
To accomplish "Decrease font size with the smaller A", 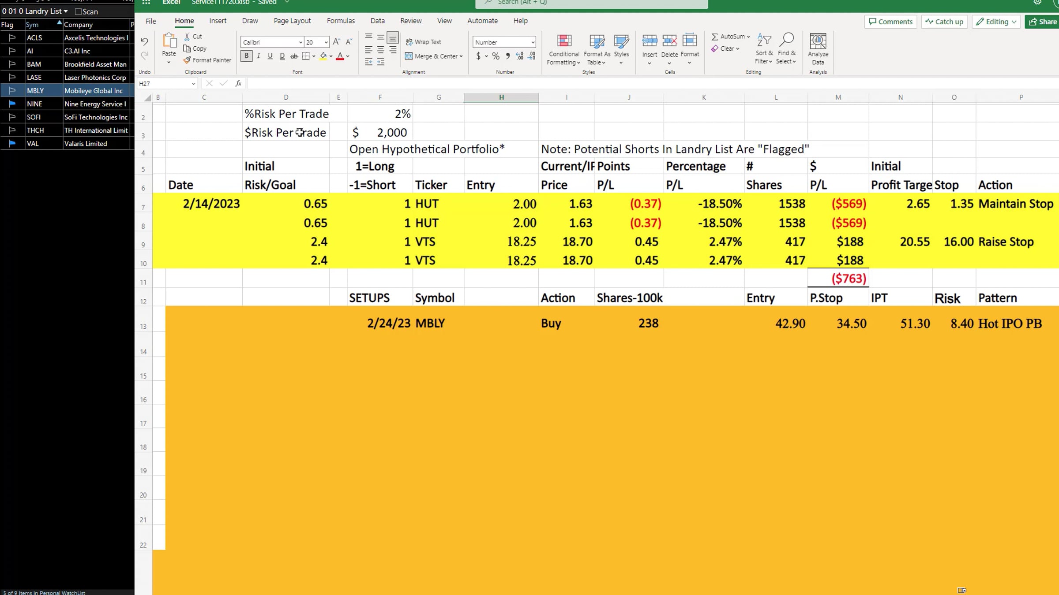I will pyautogui.click(x=349, y=42).
